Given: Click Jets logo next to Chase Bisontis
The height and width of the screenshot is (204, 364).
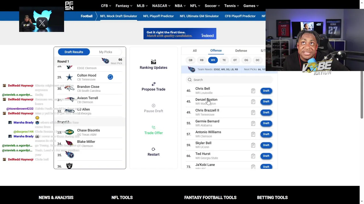Looking at the screenshot, I should [69, 132].
